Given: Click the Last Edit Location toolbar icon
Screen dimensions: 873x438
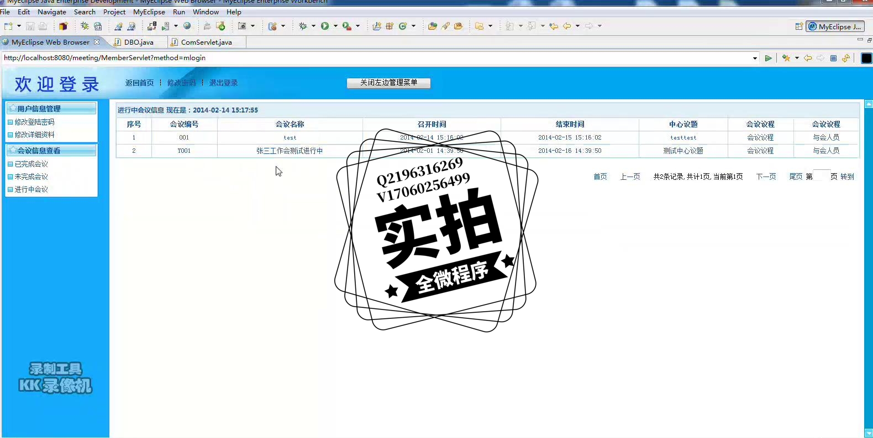Looking at the screenshot, I should 553,26.
